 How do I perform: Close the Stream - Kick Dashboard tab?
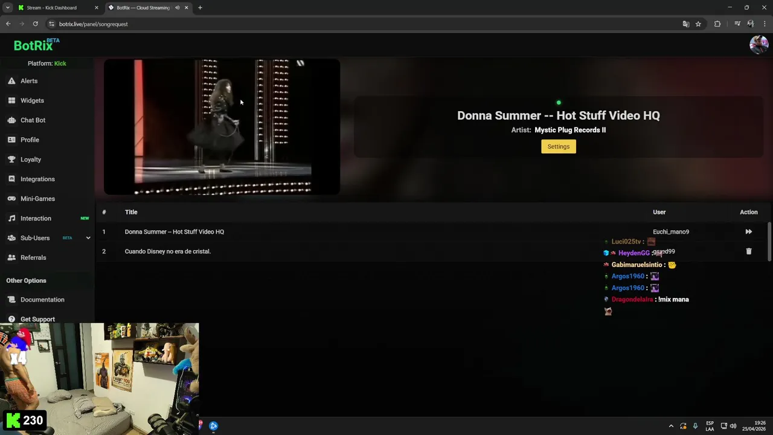click(96, 8)
